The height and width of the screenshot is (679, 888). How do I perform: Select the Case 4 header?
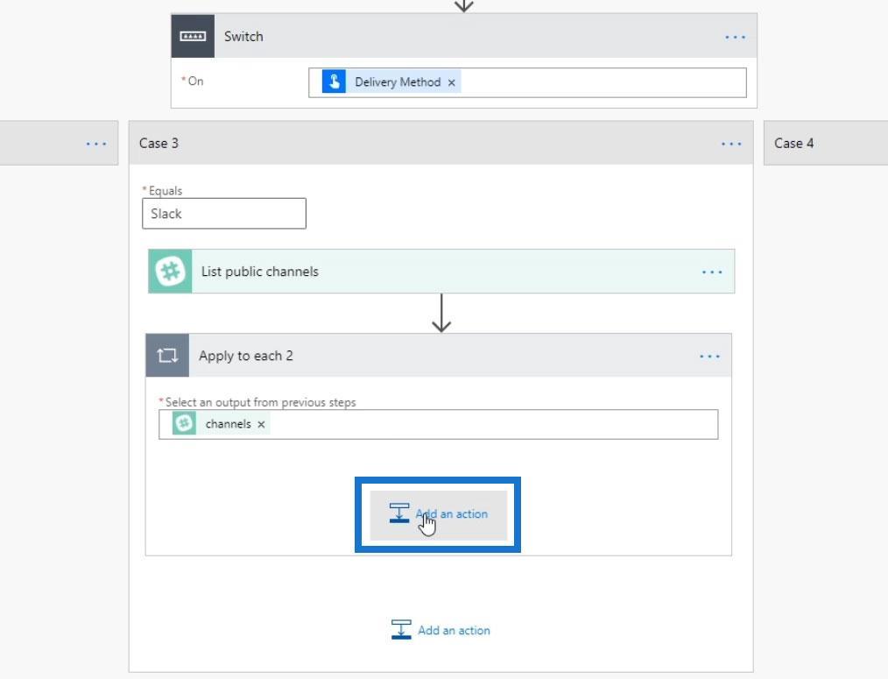pyautogui.click(x=826, y=144)
